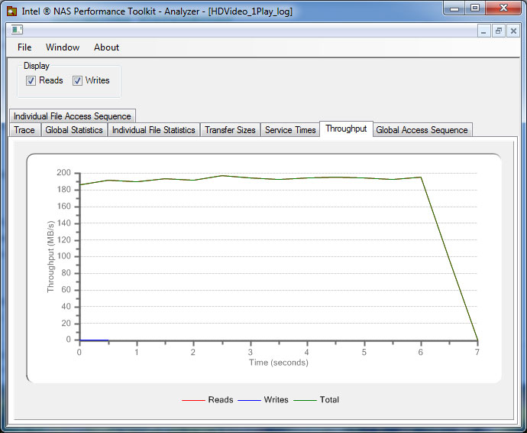Maximize the main Analyzer window
Image resolution: width=527 pixels, height=433 pixels.
point(475,9)
